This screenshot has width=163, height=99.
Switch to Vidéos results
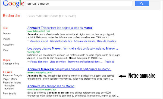7,39
